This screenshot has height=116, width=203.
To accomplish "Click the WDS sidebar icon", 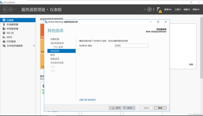I will pyautogui.click(x=4, y=37).
